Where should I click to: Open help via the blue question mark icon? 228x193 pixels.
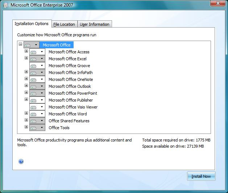(21, 161)
